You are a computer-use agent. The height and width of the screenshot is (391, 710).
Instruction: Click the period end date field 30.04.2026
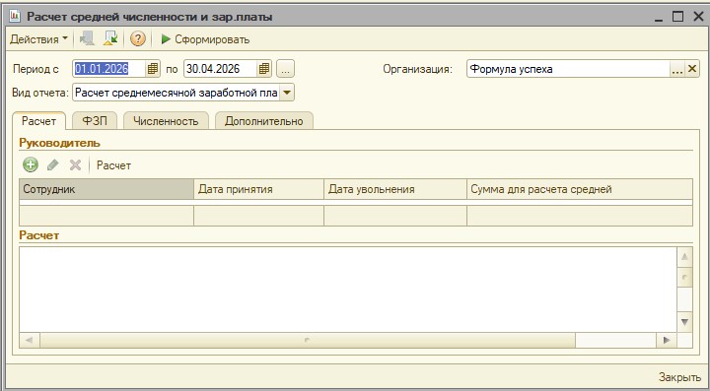[x=220, y=69]
